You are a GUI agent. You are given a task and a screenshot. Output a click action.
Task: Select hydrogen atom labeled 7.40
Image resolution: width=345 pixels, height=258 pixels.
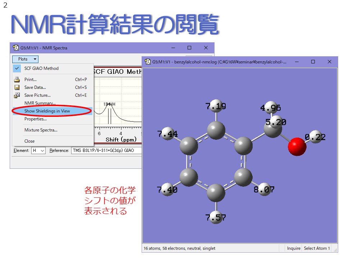(x=168, y=190)
